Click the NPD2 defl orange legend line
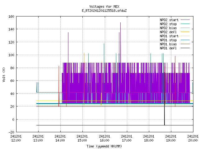199x149 pixels. coord(185,32)
